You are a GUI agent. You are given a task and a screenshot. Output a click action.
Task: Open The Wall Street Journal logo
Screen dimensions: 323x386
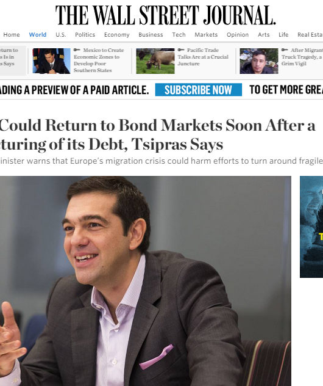[166, 15]
